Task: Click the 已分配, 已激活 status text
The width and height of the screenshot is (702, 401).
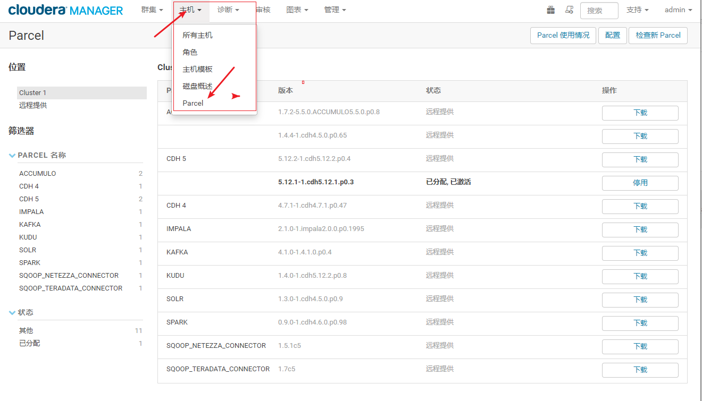Action: pos(448,182)
